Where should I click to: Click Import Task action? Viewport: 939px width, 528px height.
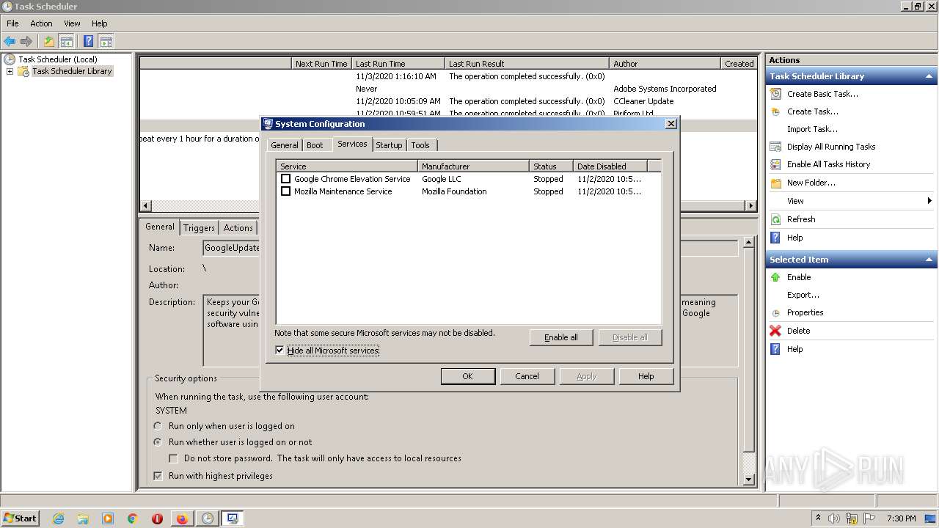click(x=812, y=129)
